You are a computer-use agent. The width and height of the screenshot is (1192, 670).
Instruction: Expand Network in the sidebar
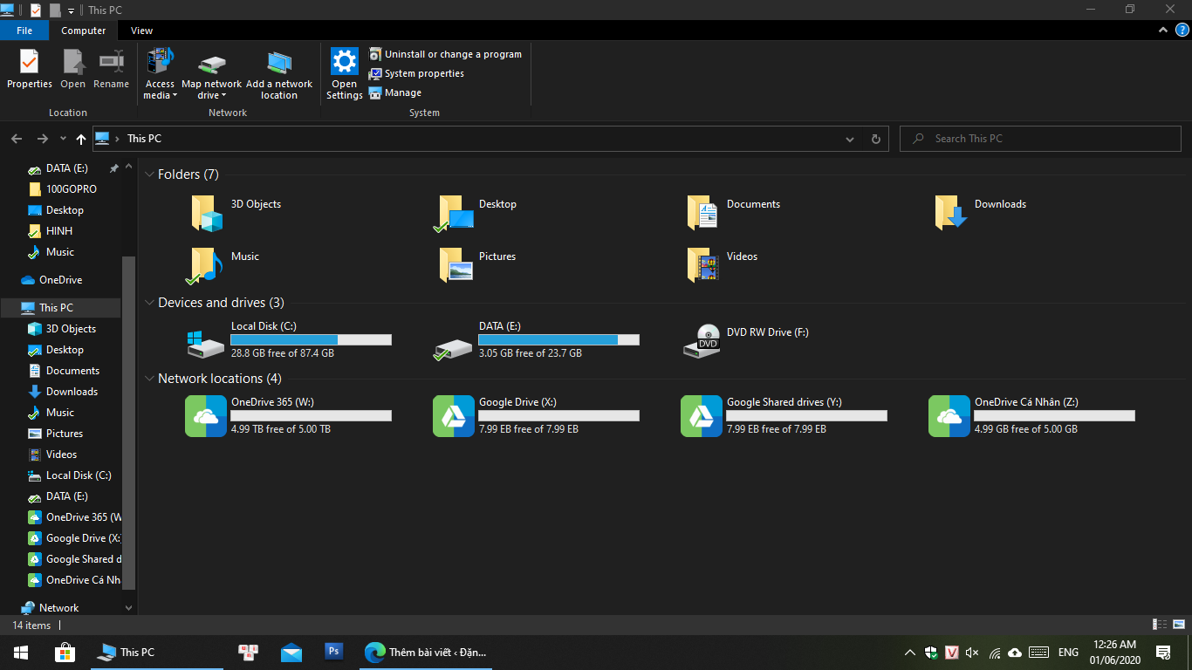[128, 607]
